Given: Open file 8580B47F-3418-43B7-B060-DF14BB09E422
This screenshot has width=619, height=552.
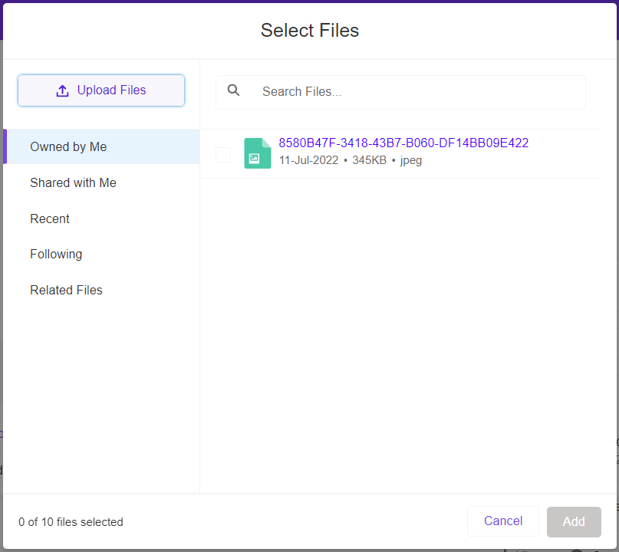Looking at the screenshot, I should 403,143.
